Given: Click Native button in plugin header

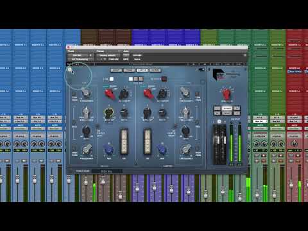Looking at the screenshot, I should coord(137,59).
